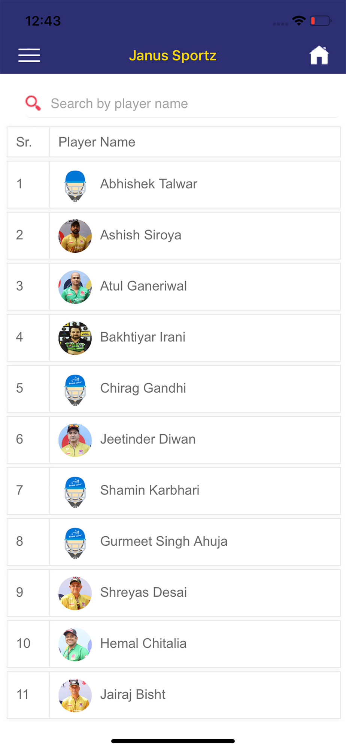Tap Chirag Gandhi's helmet avatar
346x750 pixels.
coord(75,390)
